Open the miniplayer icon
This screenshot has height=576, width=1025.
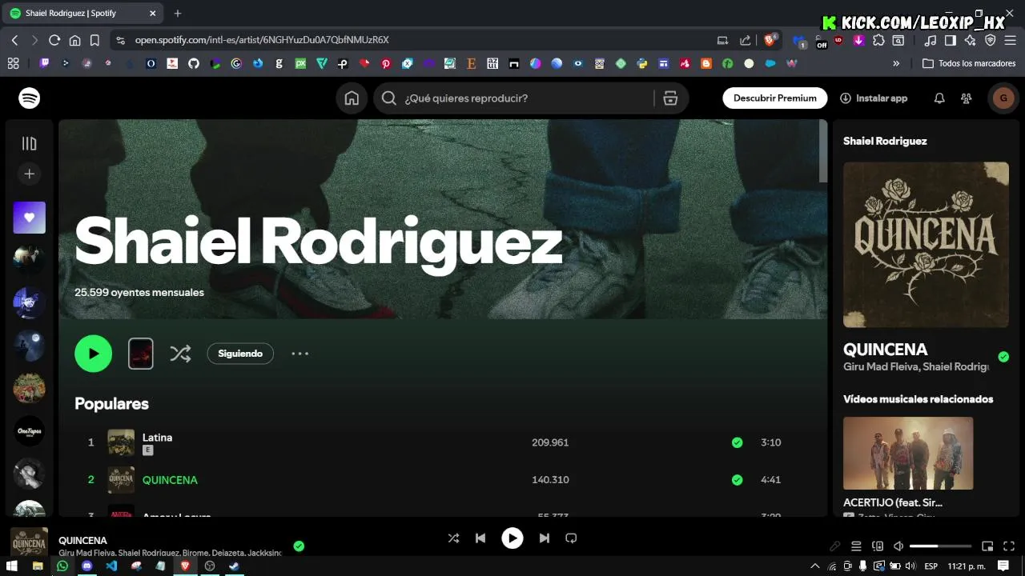pos(987,546)
